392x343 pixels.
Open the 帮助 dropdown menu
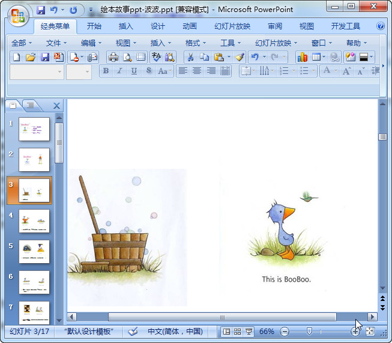pos(357,43)
